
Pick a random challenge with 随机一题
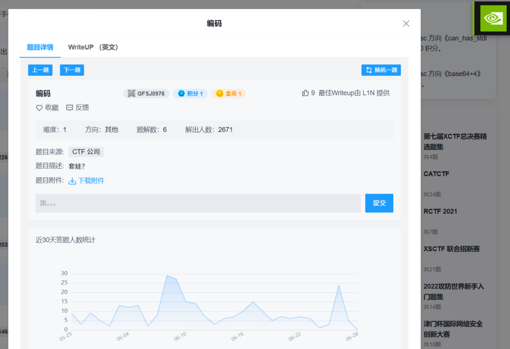tap(381, 70)
